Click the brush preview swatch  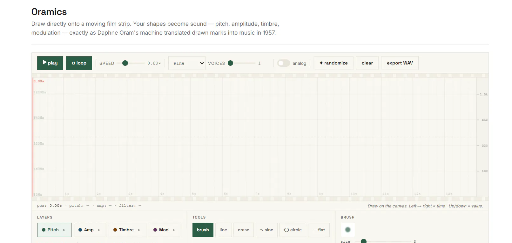click(x=348, y=230)
